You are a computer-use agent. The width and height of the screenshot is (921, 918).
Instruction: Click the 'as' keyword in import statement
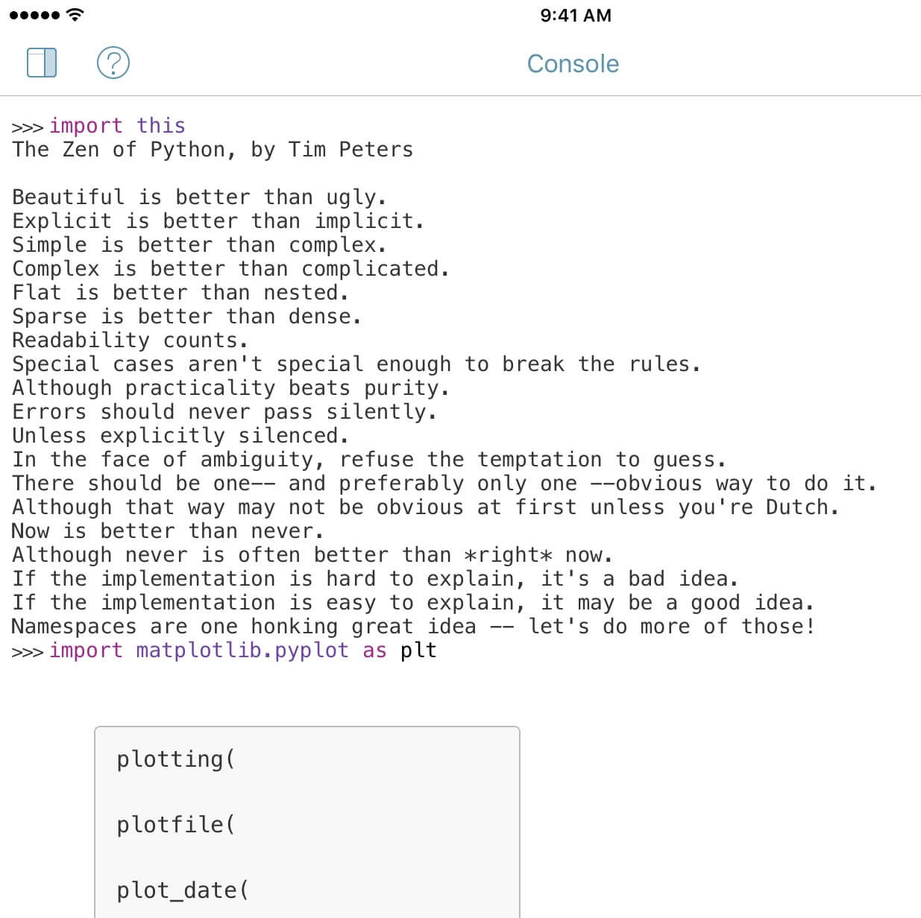click(x=374, y=650)
